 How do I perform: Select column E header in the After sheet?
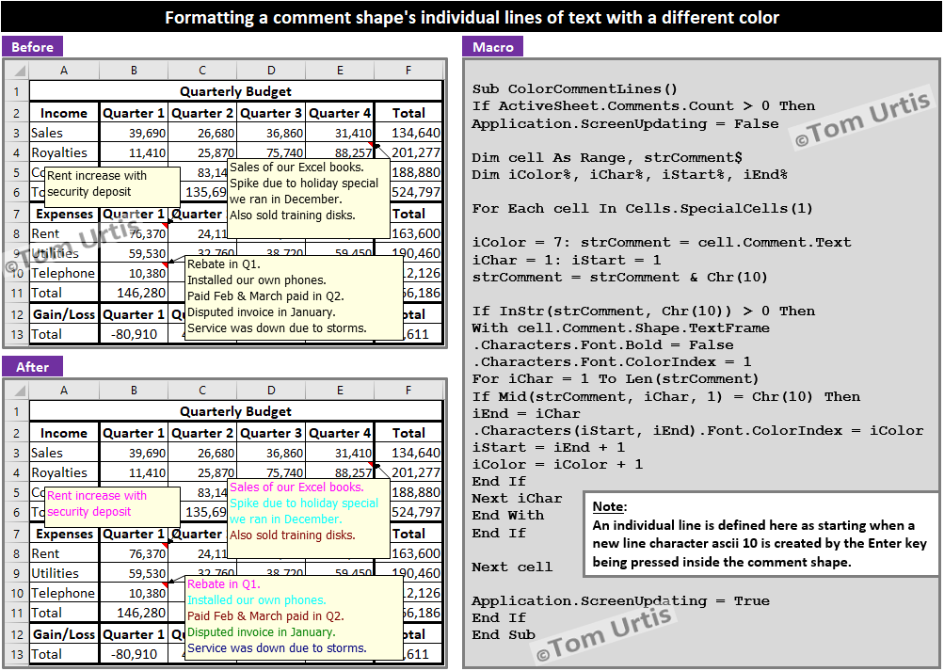click(340, 391)
